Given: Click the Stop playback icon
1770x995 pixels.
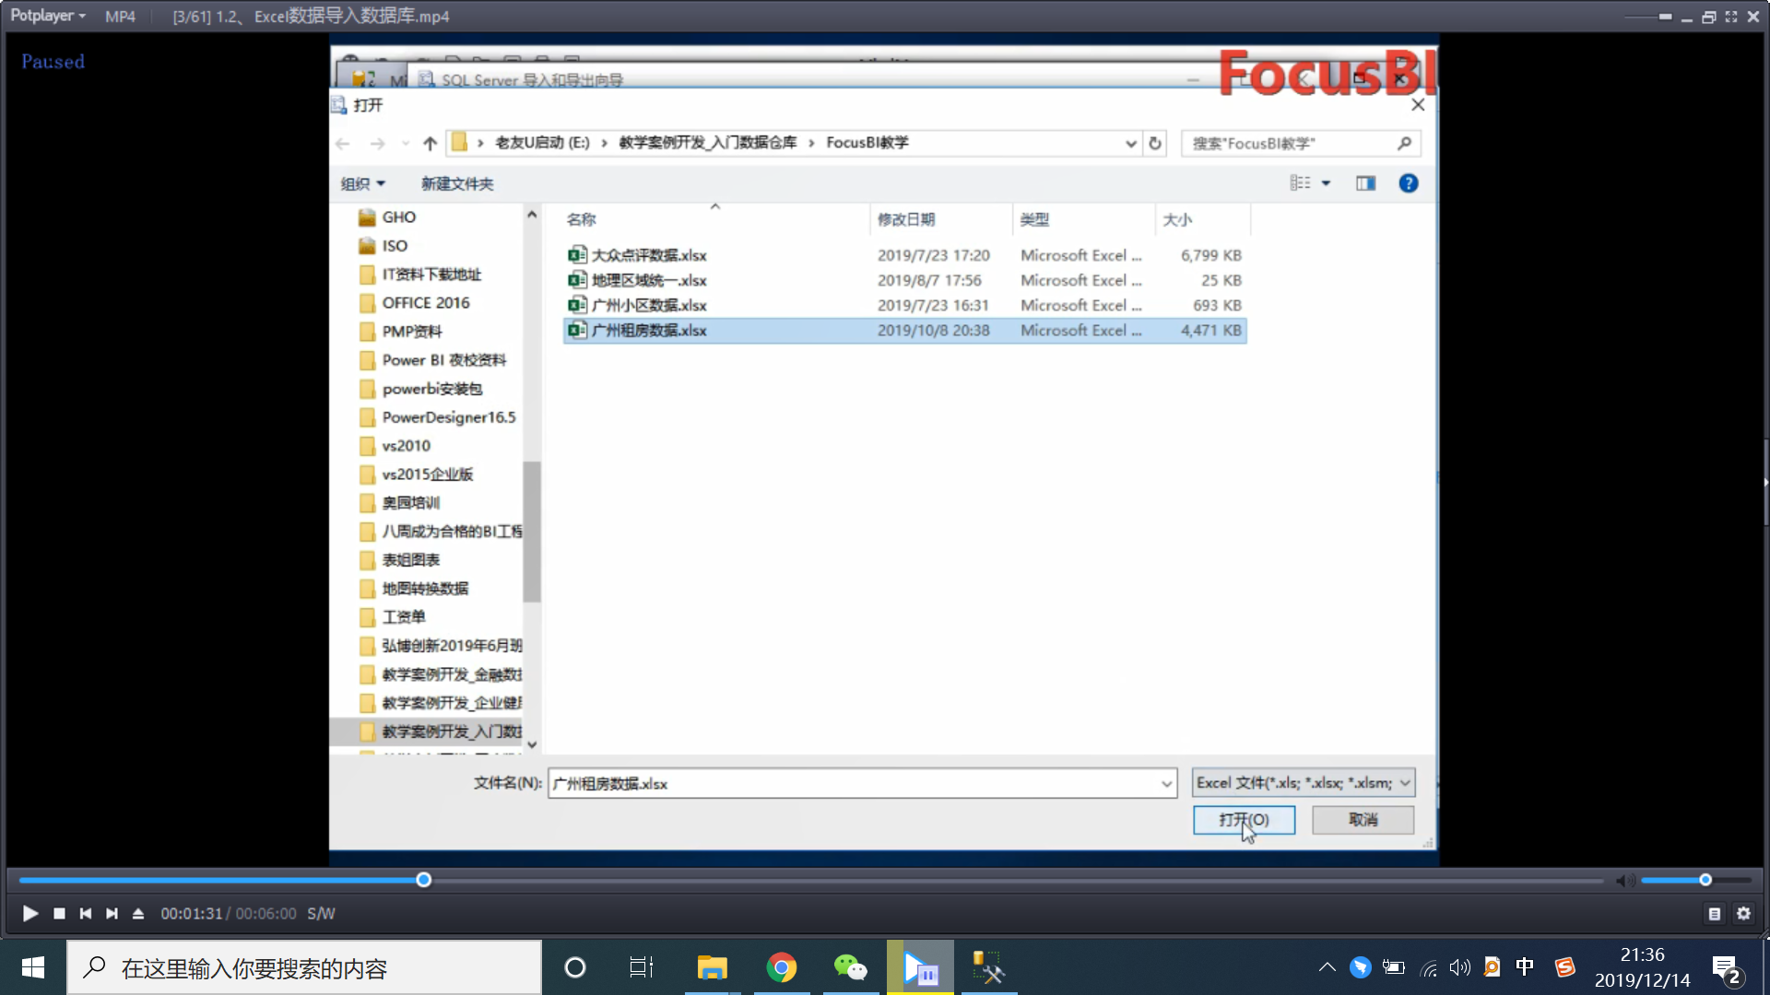Looking at the screenshot, I should (59, 913).
